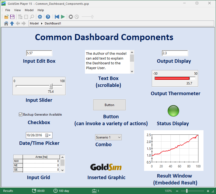Screen dimensions: 216x194
Task: Click the grayed-out replay circle icon
Action: point(77,17)
